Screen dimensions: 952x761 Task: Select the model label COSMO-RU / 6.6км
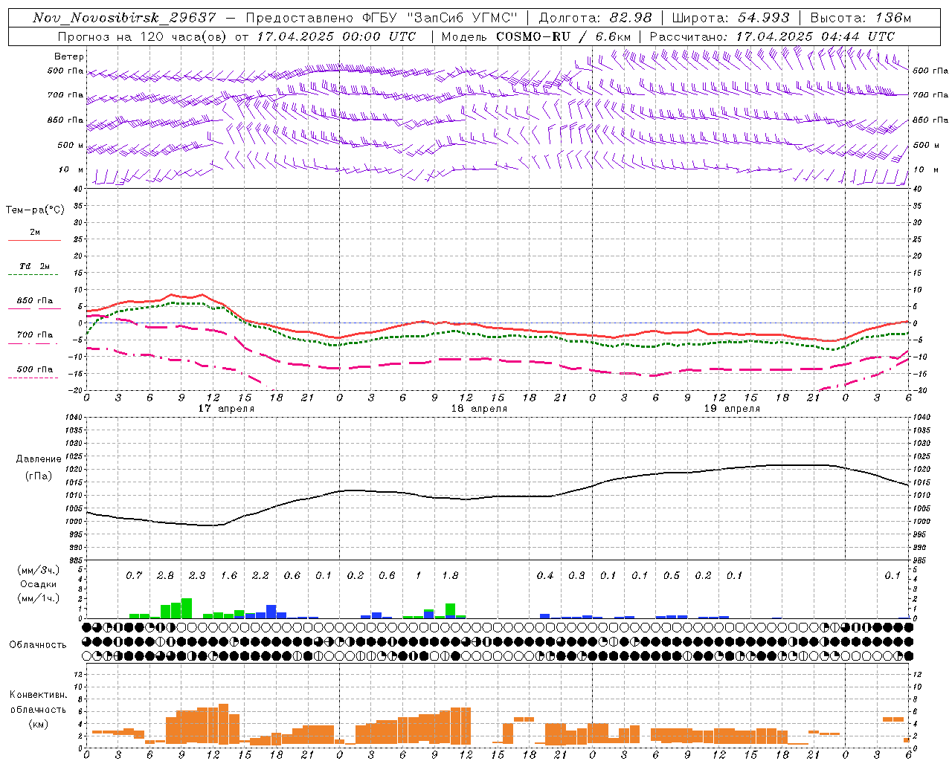[x=563, y=36]
